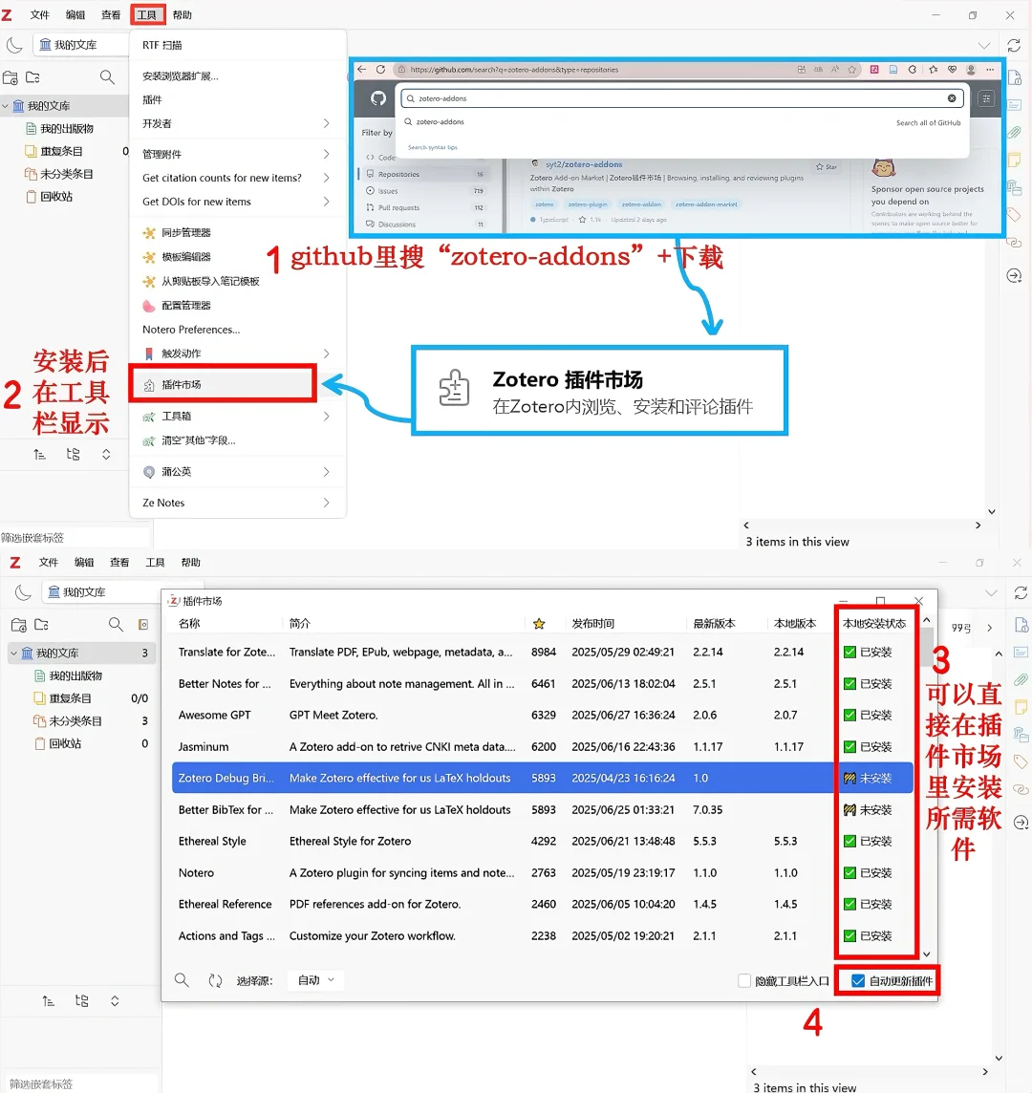
Task: Open search in the collections pane
Action: pos(106,77)
